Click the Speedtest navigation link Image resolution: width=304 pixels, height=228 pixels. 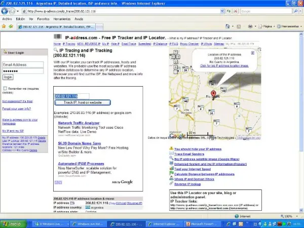tap(144, 44)
